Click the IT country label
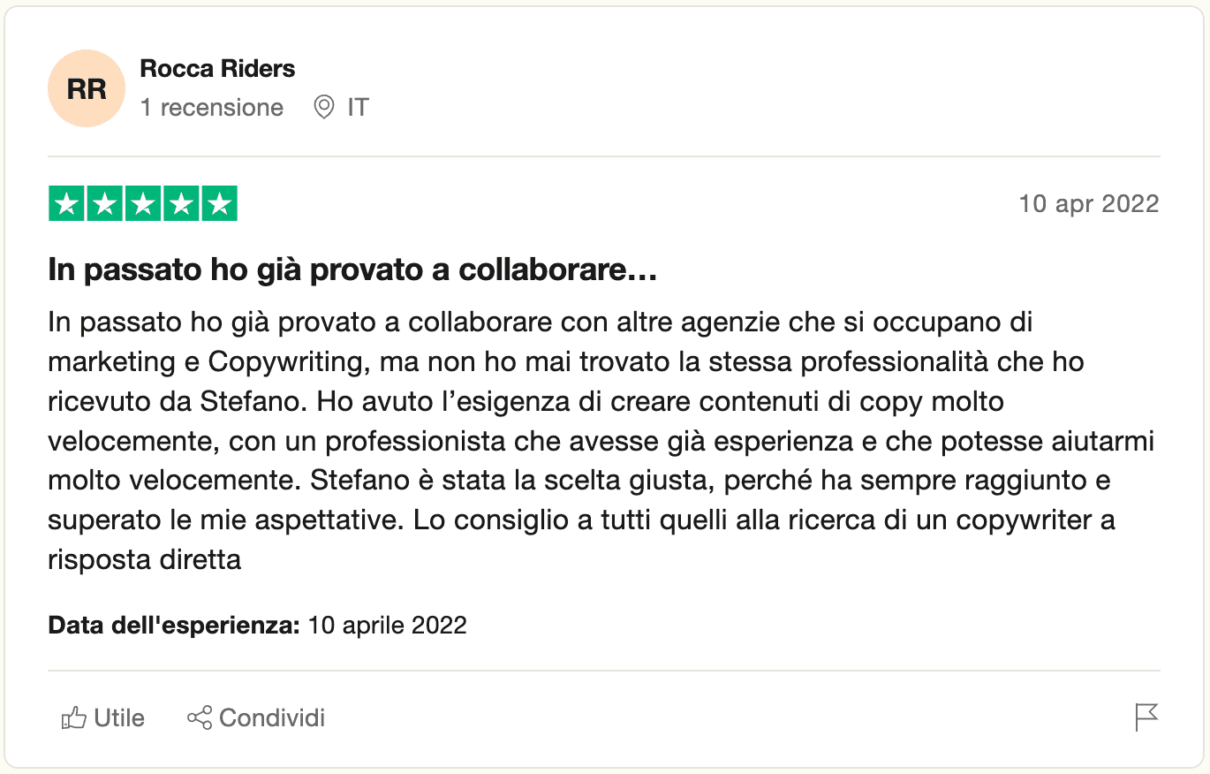The width and height of the screenshot is (1210, 774). (358, 108)
